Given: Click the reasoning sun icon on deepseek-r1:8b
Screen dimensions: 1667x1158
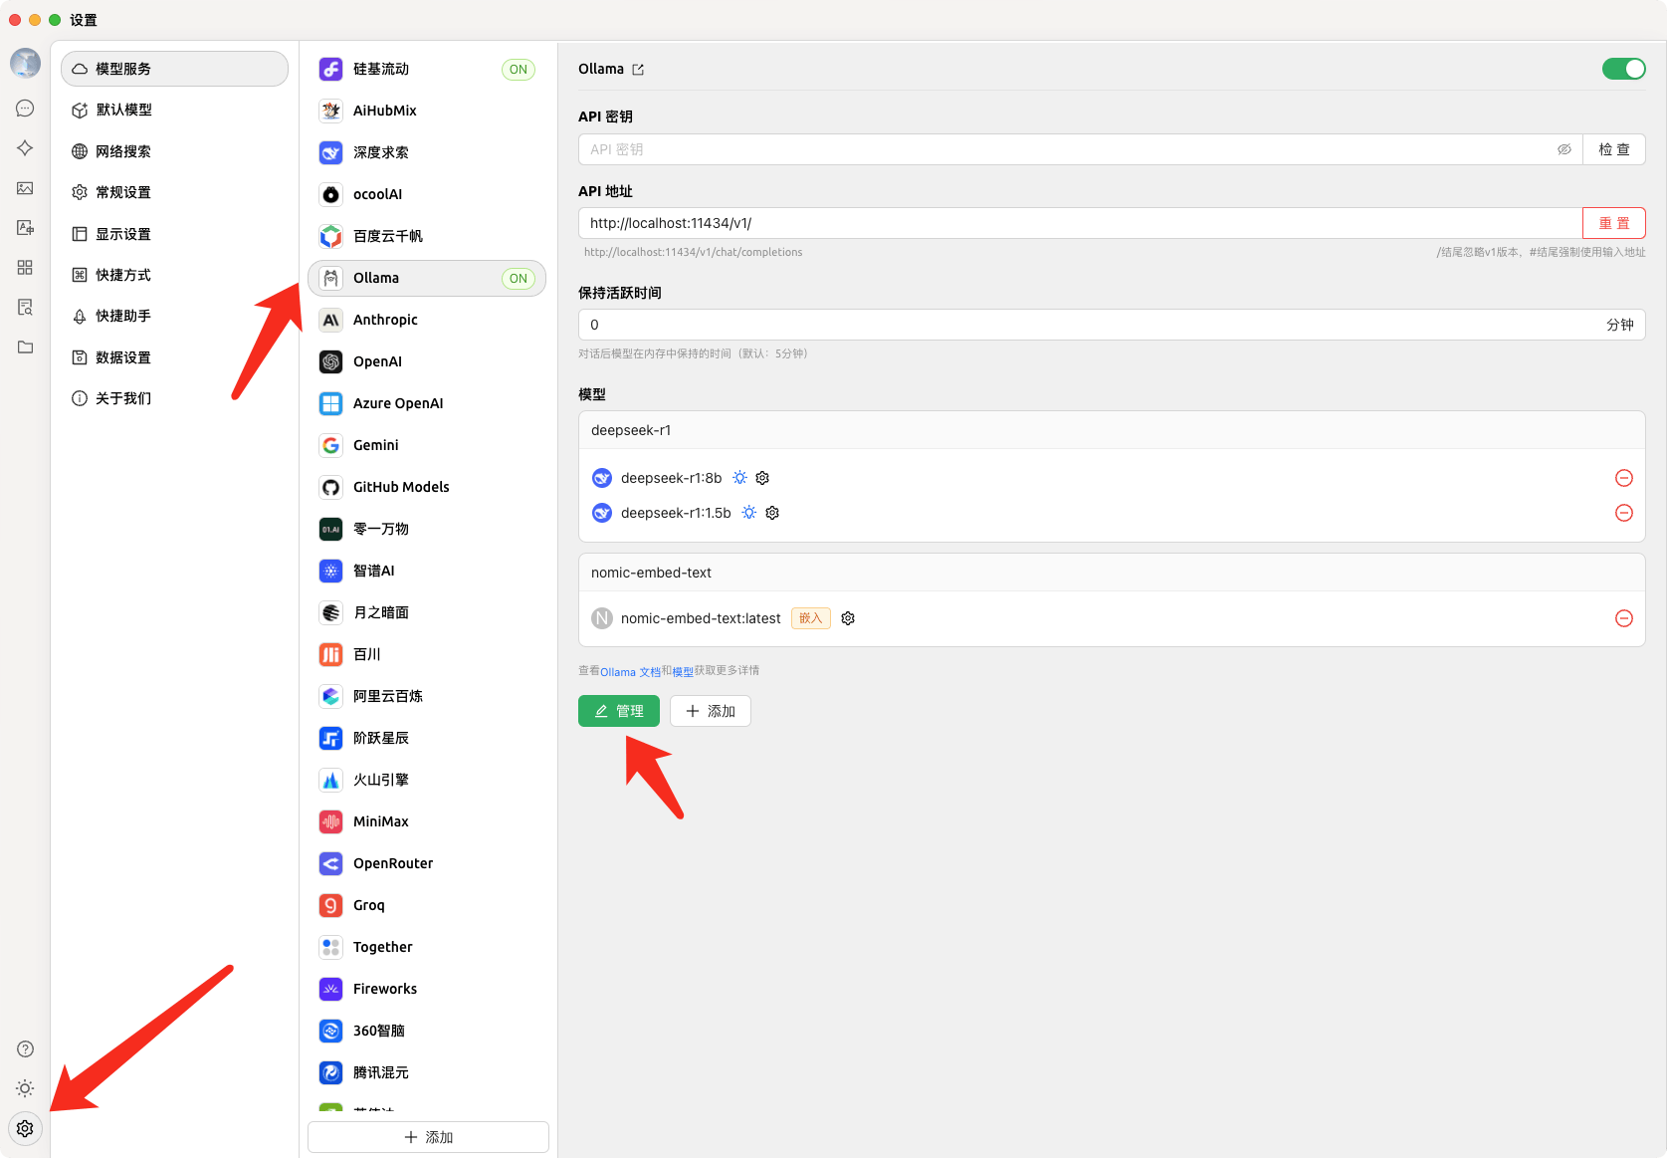Looking at the screenshot, I should pyautogui.click(x=740, y=478).
